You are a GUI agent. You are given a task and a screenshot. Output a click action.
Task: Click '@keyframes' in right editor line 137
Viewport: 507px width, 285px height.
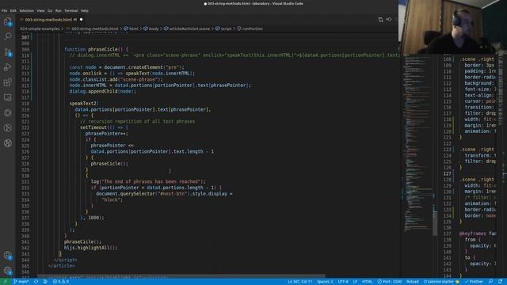pos(472,234)
